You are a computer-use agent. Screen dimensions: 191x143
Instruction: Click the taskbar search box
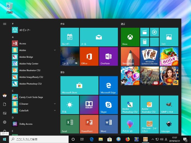[x=38, y=139]
